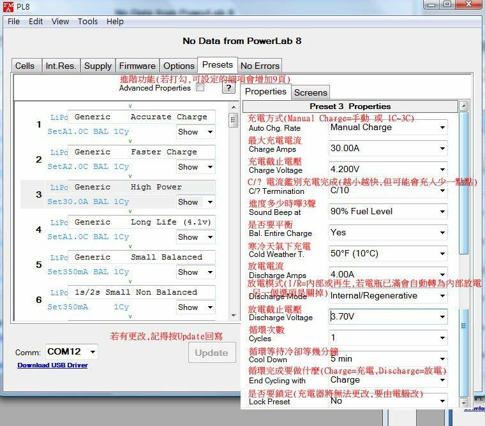
Task: Click the Discharge Voltage 3.70V field
Action: coord(388,316)
